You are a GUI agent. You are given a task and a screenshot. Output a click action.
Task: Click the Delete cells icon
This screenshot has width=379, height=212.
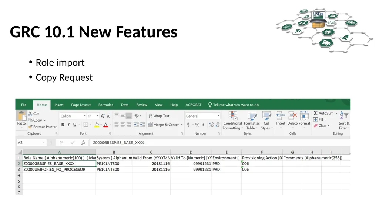tap(292, 116)
